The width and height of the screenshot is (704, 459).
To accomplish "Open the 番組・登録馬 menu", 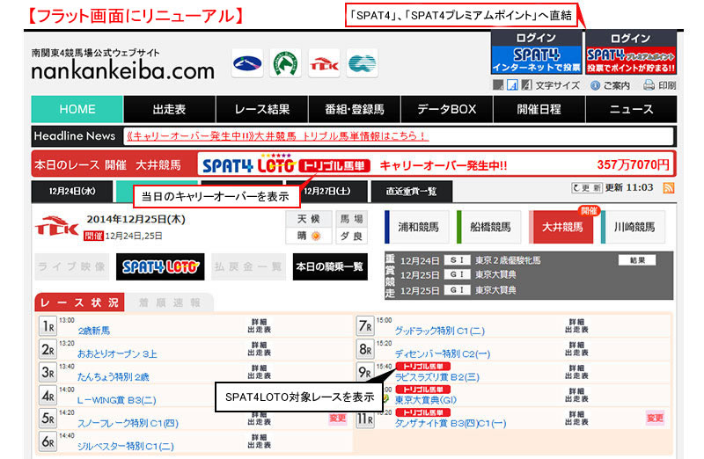I will [355, 109].
